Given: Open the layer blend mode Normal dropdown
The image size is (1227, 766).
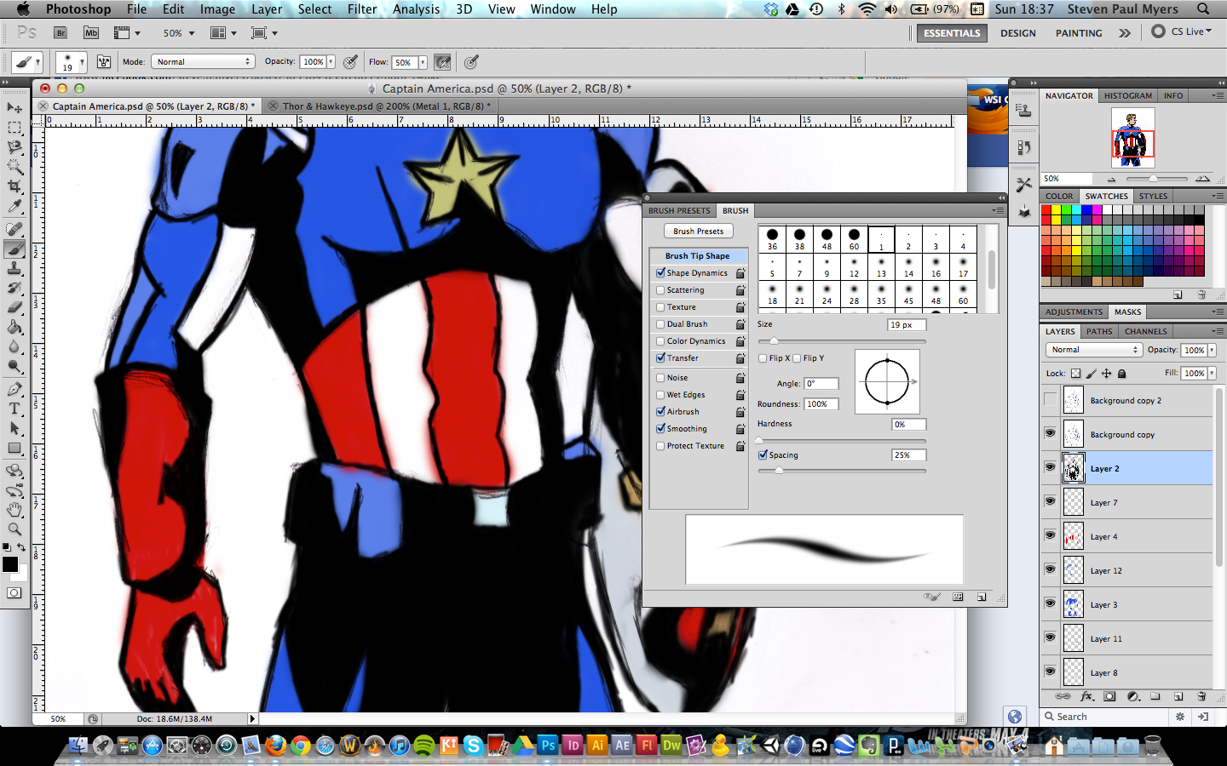Looking at the screenshot, I should click(x=1093, y=350).
